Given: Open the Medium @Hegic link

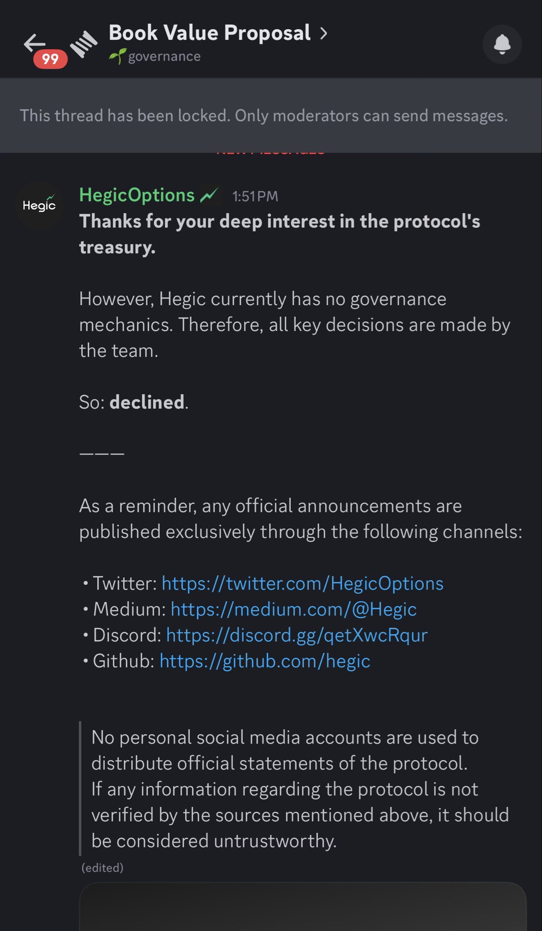Looking at the screenshot, I should click(293, 609).
